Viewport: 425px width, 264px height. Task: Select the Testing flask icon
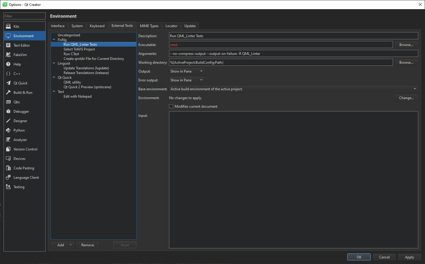pyautogui.click(x=9, y=187)
